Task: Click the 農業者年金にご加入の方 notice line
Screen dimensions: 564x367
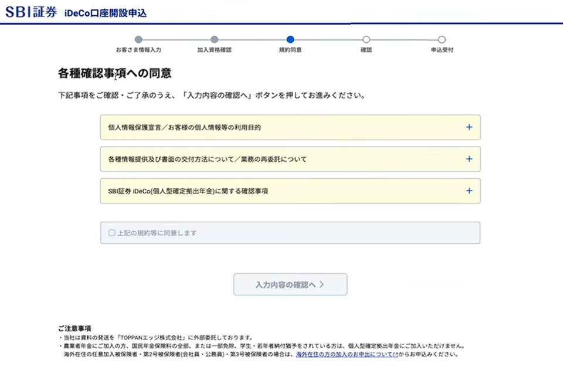Action: click(262, 346)
